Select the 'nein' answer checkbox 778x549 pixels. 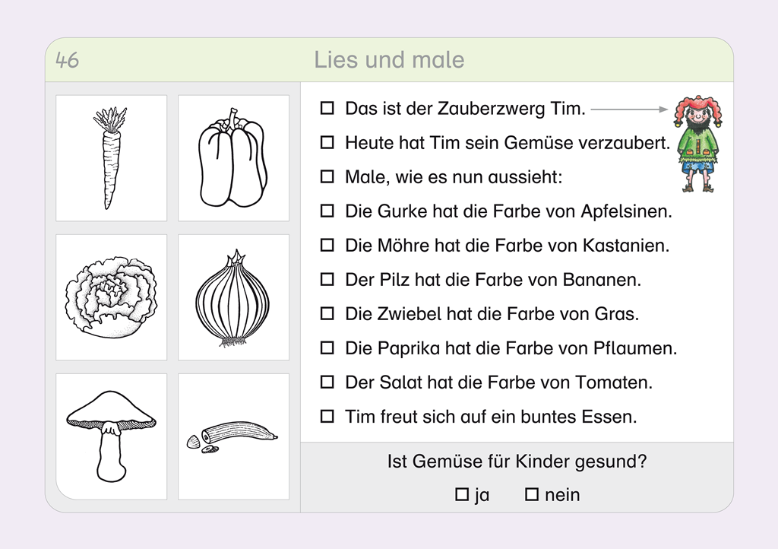tap(532, 494)
